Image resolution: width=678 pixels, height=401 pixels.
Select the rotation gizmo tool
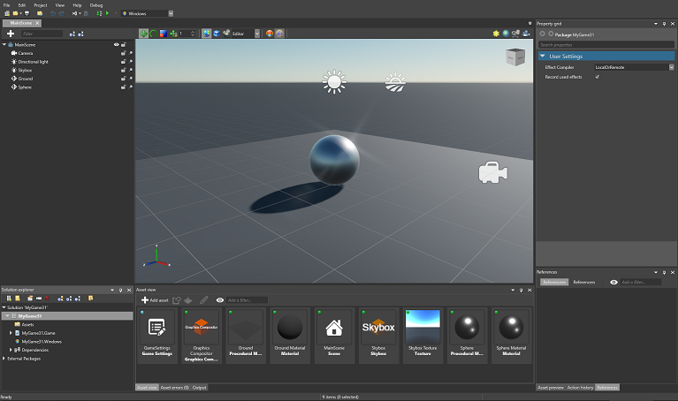(154, 34)
